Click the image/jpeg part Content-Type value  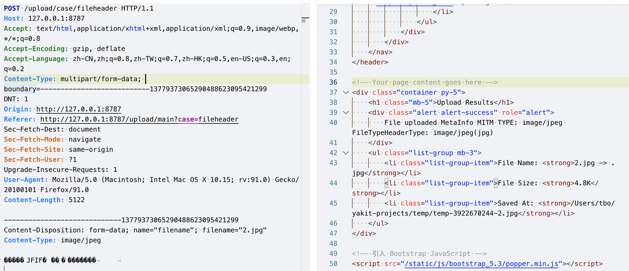click(81, 240)
